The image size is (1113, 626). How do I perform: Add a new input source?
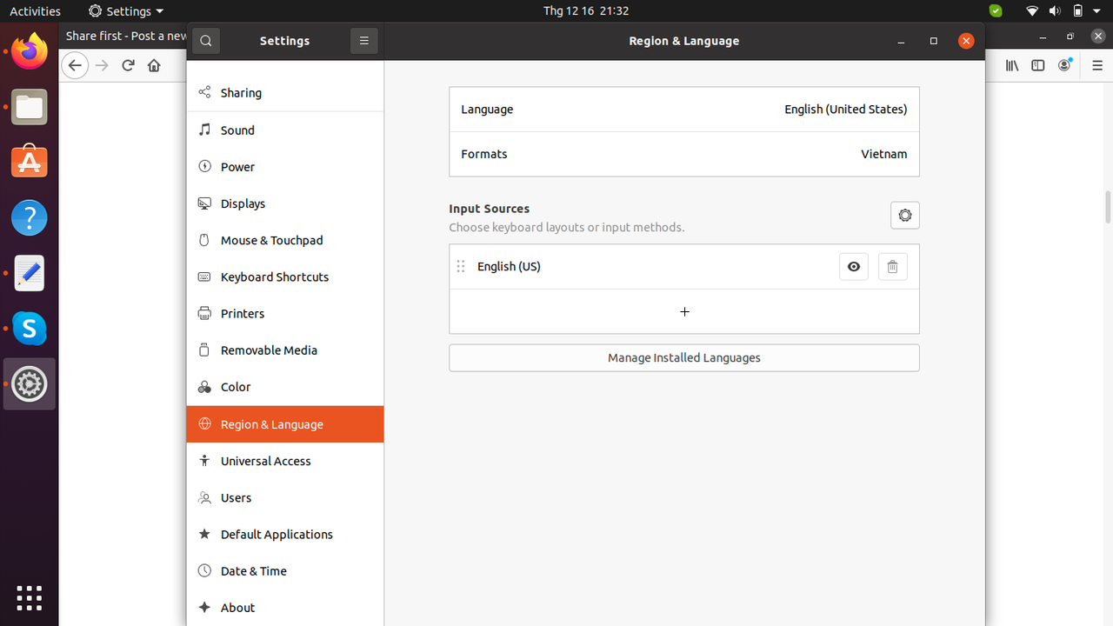click(684, 311)
